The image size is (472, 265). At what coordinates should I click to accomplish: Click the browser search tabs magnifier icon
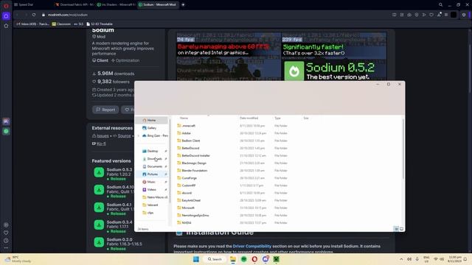click(x=440, y=5)
